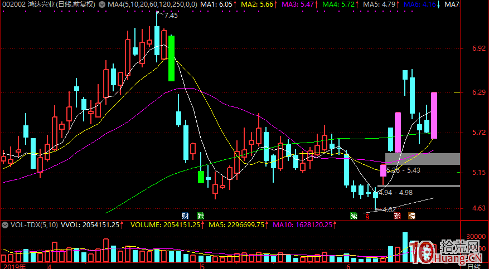
Task: Click the tallest cyan volume bar
Action: 405,247
